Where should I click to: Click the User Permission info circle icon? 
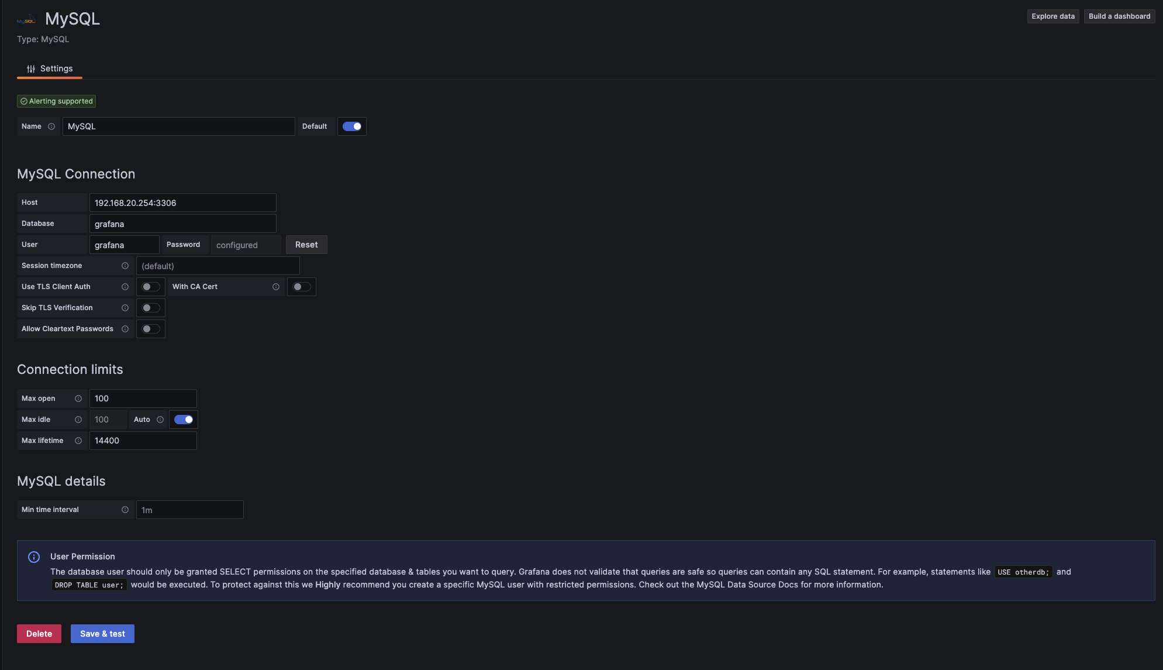point(34,557)
